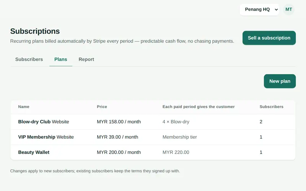Open the Penang HQ location dropdown
Viewport: 306px width, 191px height.
259,9
